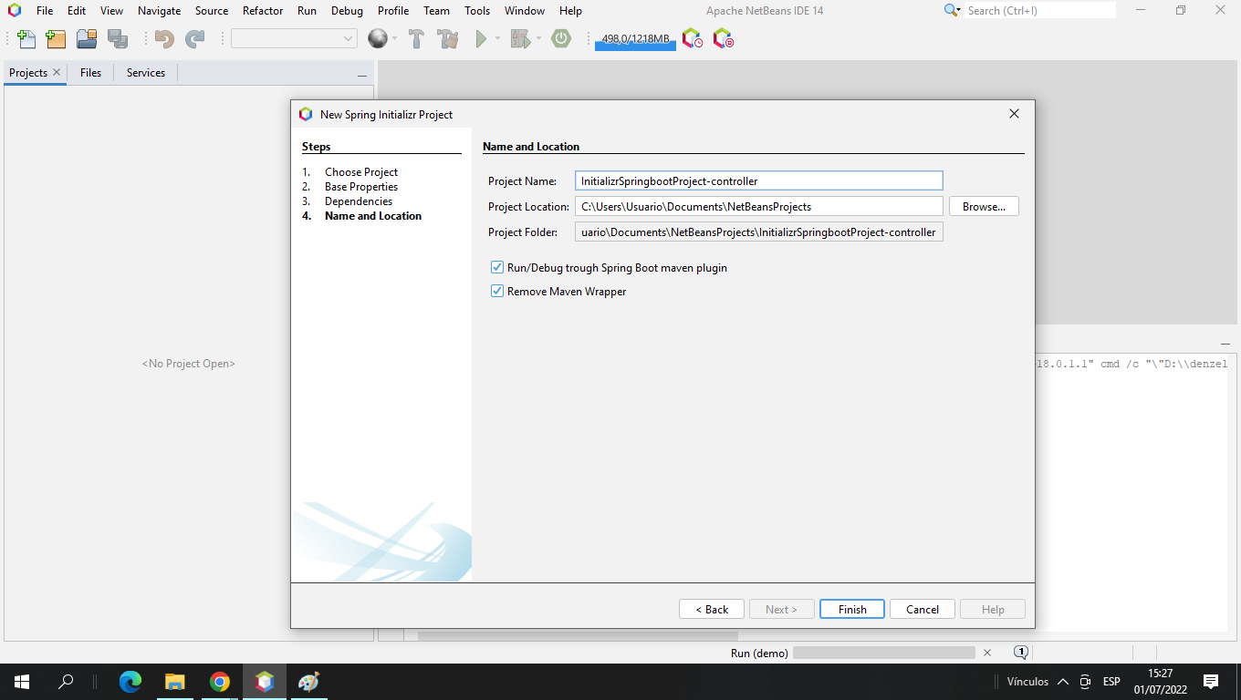Click the Open Project folder icon
Screen dimensions: 1241x700
coord(87,39)
